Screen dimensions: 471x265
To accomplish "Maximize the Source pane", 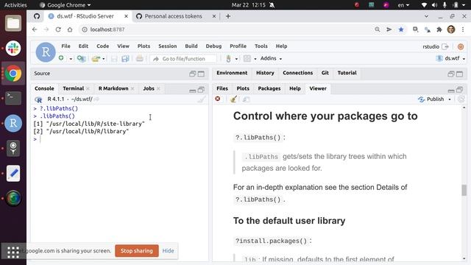I will (x=201, y=74).
